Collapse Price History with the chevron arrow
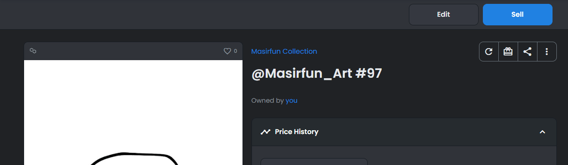The width and height of the screenshot is (568, 165). [x=543, y=132]
